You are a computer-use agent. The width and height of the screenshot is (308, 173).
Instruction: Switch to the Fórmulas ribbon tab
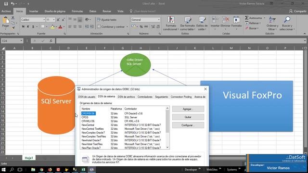pos(77,11)
